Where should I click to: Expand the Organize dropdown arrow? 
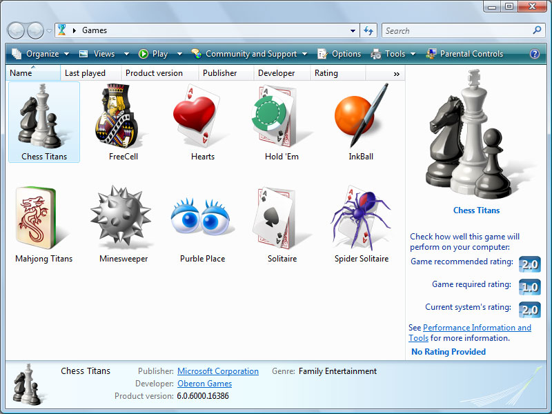point(66,55)
